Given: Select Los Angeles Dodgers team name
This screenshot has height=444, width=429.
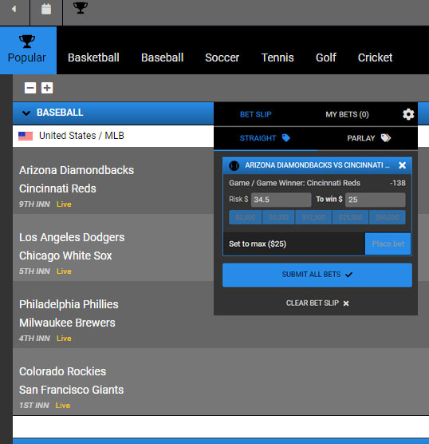Looking at the screenshot, I should click(72, 237).
